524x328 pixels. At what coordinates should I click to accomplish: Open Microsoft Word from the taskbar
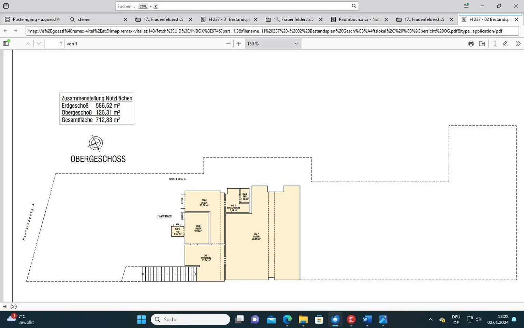click(x=367, y=319)
